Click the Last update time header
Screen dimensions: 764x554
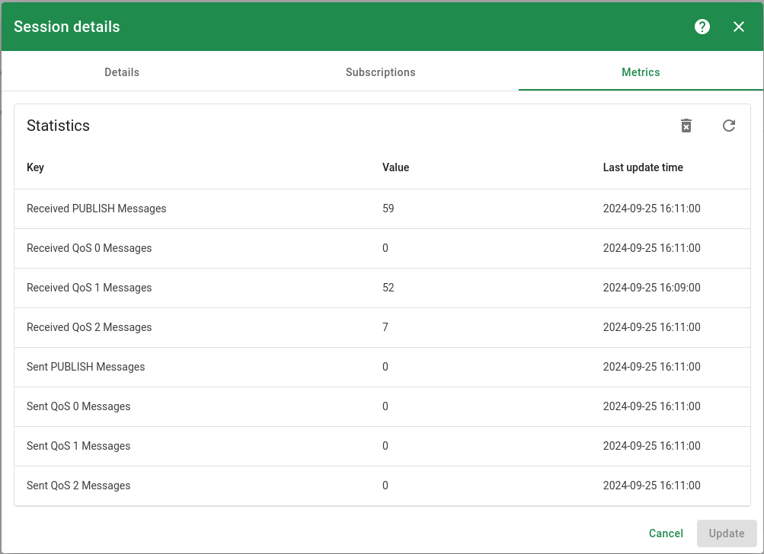click(643, 167)
